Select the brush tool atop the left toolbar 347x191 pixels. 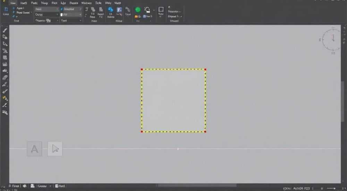tap(5, 30)
